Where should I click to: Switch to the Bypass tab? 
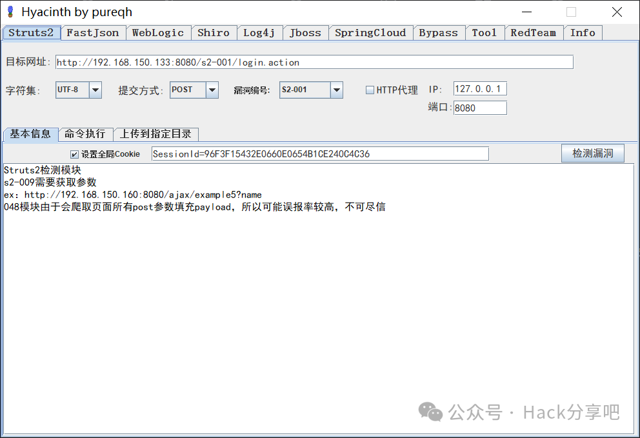pyautogui.click(x=439, y=33)
